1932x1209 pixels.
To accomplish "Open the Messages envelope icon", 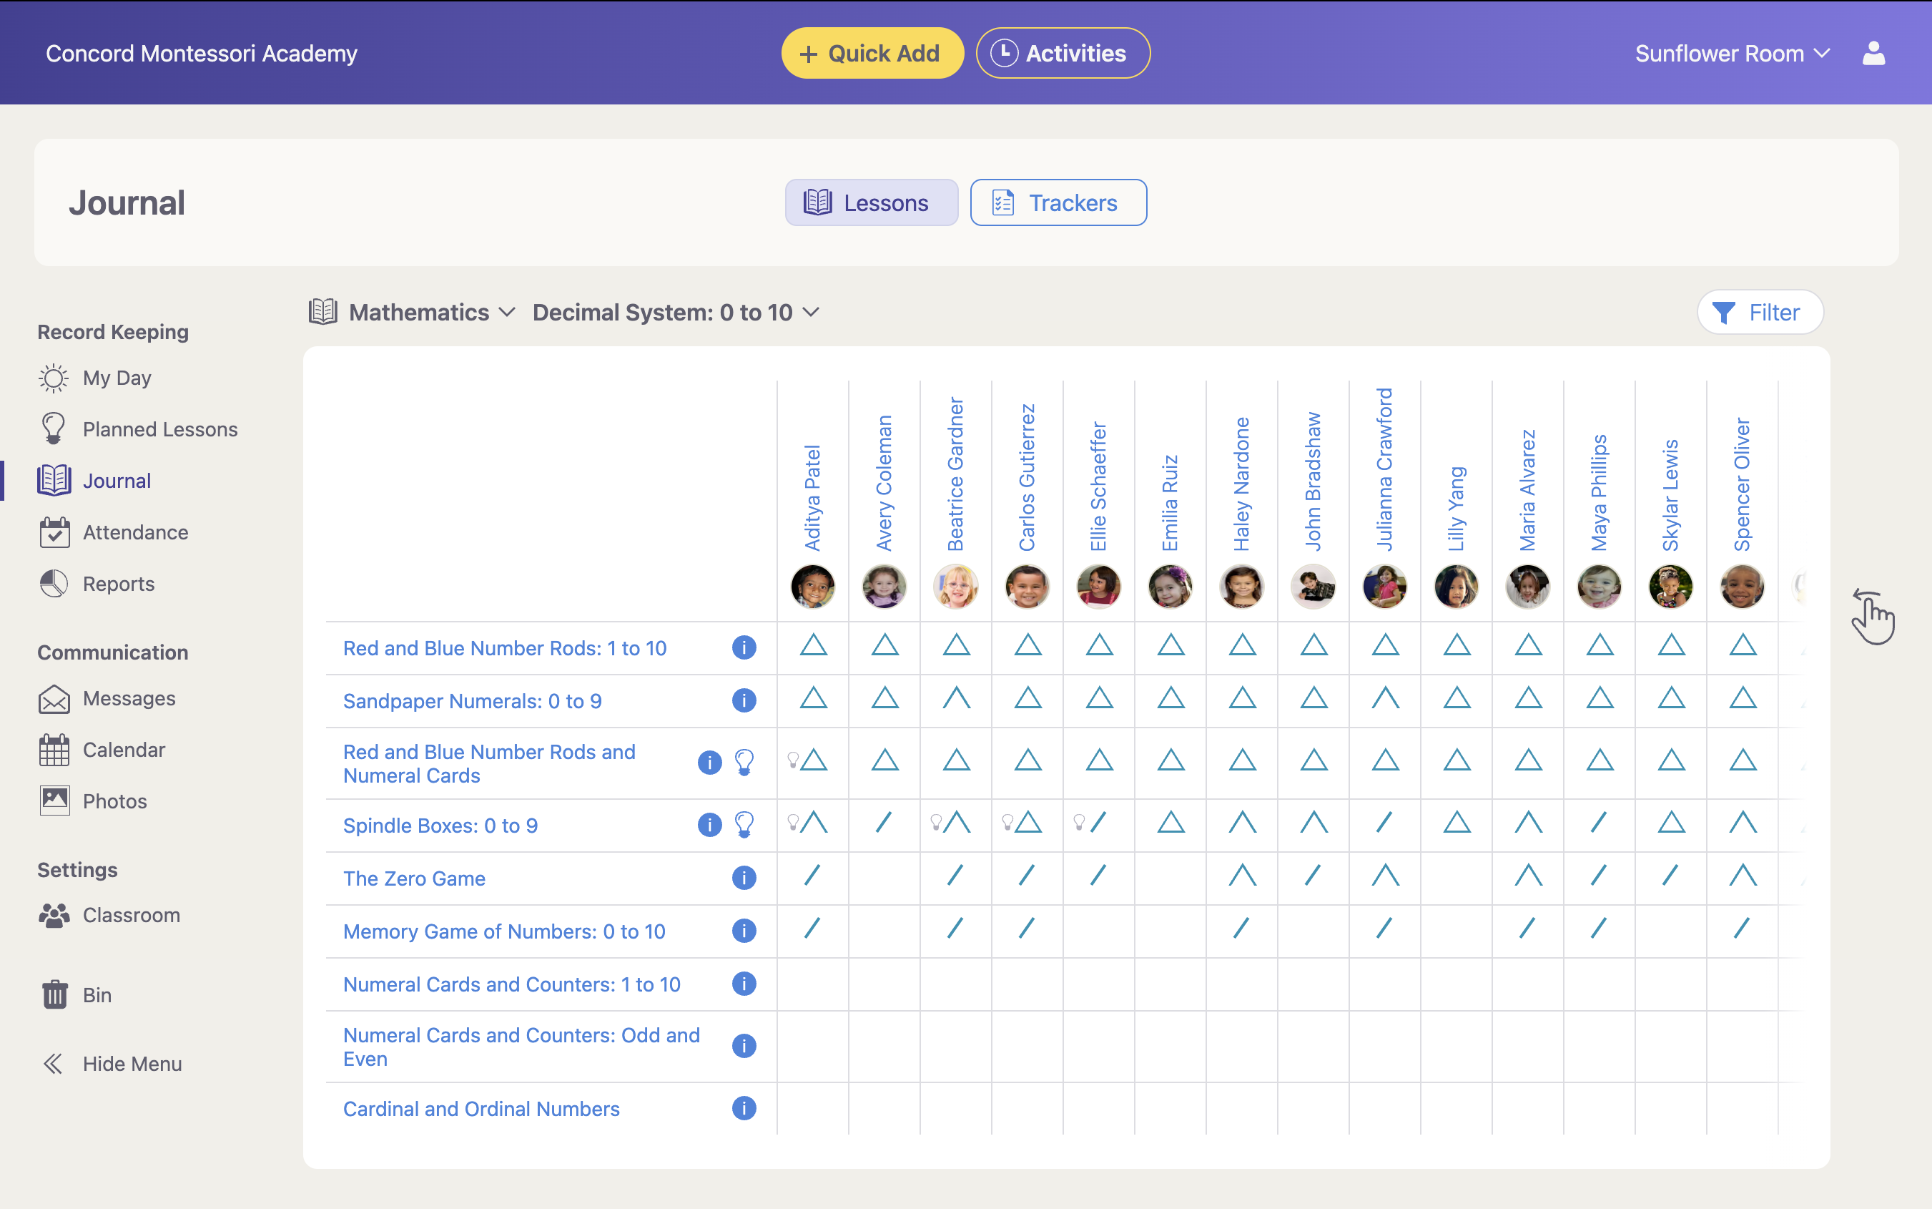I will (54, 699).
